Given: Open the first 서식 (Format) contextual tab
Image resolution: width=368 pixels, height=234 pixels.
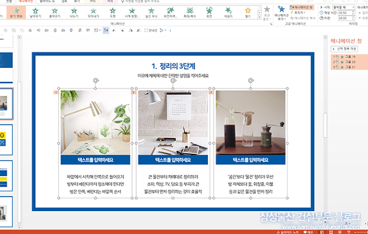Looking at the screenshot, I should click(x=93, y=1).
